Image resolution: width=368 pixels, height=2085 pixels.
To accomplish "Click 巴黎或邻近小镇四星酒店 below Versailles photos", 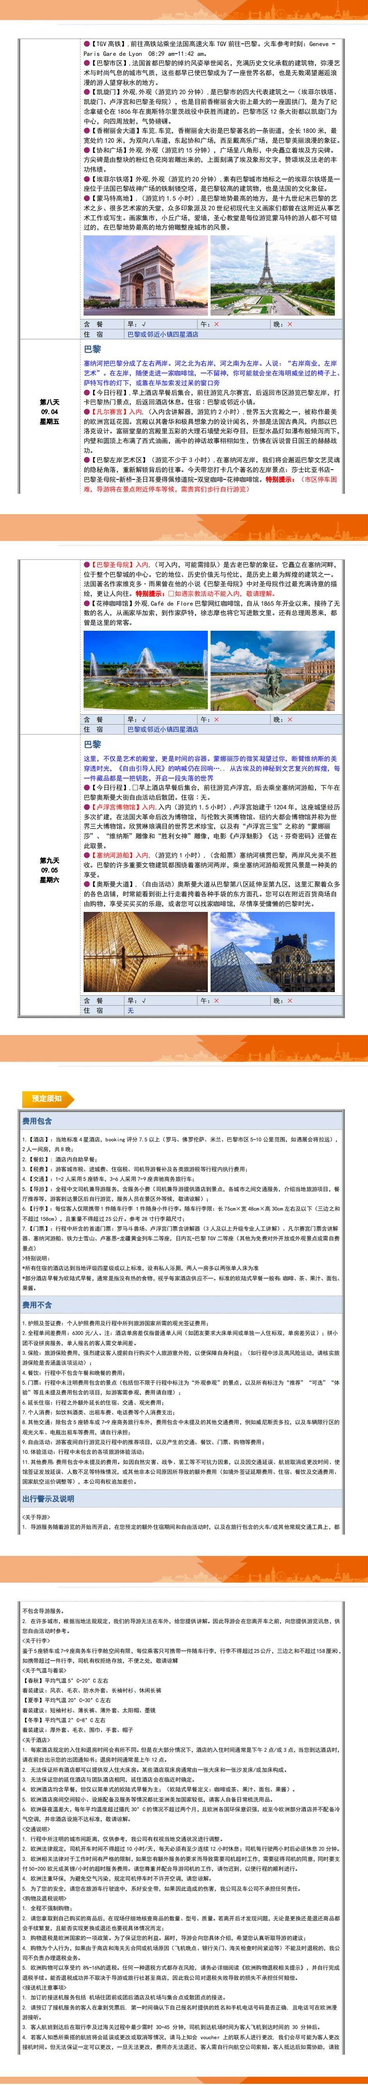I will [x=163, y=728].
